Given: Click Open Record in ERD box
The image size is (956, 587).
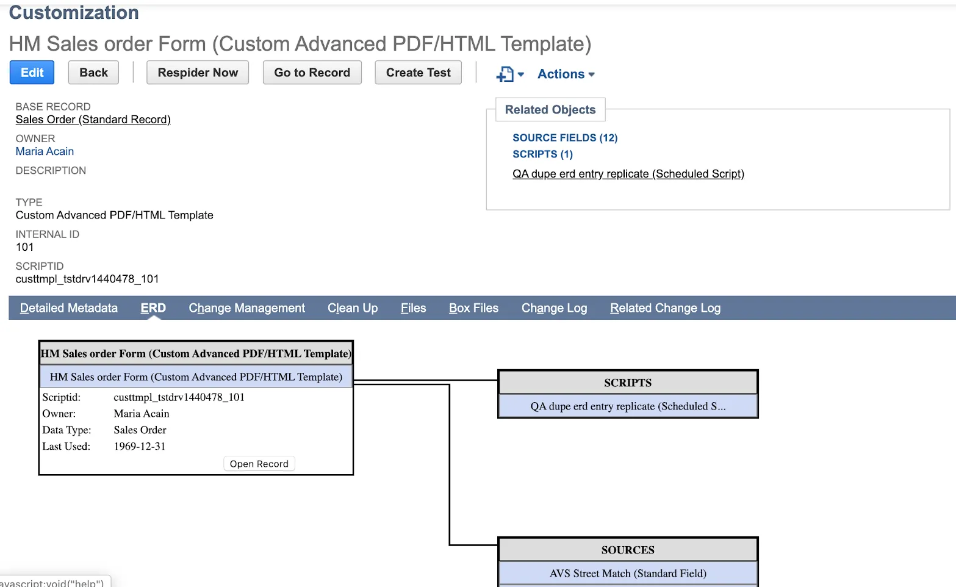Looking at the screenshot, I should point(259,464).
